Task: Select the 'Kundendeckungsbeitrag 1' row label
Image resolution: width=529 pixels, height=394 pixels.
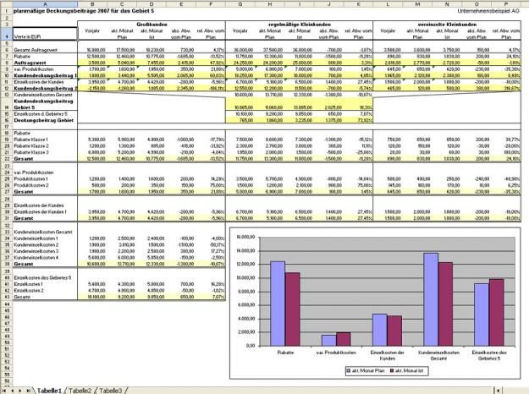Action: click(45, 75)
